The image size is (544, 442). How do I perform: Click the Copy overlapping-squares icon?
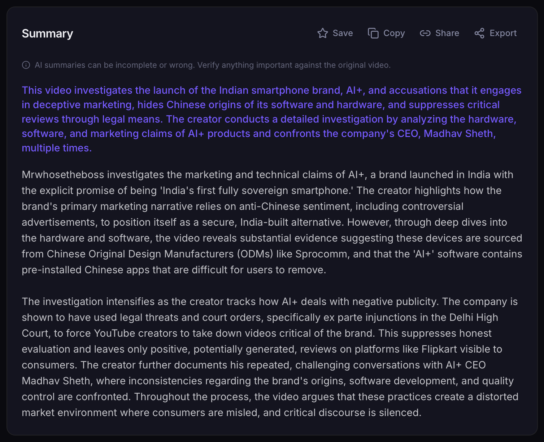[x=373, y=33]
